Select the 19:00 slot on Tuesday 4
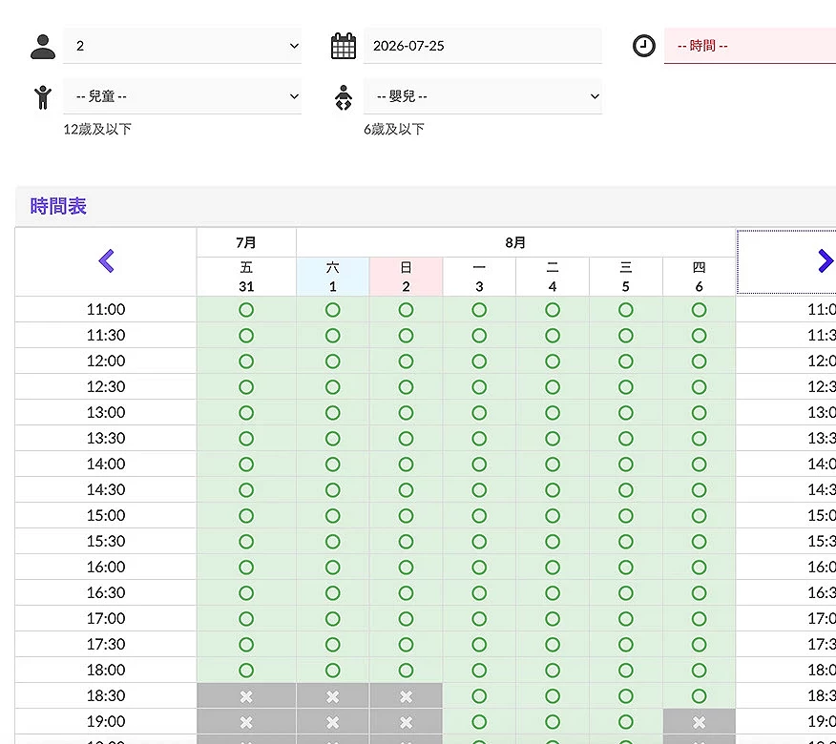The height and width of the screenshot is (744, 836). (553, 722)
